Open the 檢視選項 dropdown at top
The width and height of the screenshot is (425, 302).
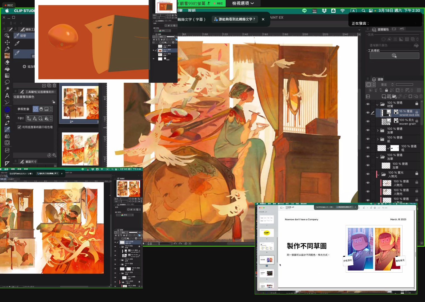click(x=243, y=3)
